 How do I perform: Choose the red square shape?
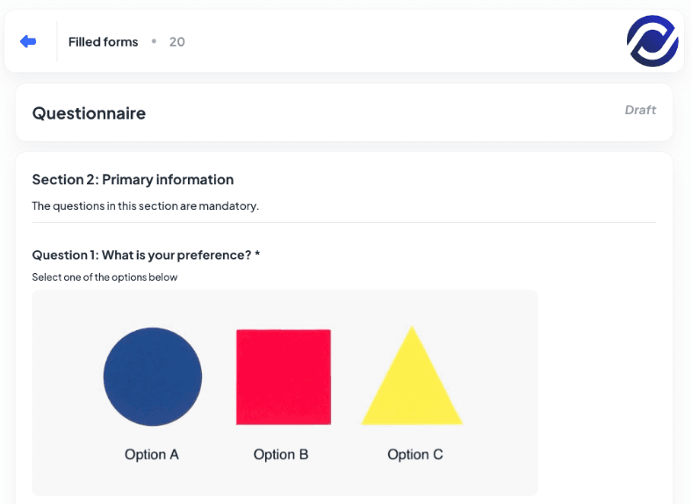[284, 377]
